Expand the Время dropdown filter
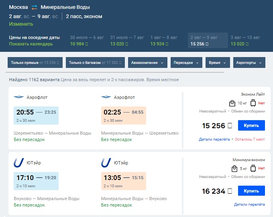The width and height of the screenshot is (273, 217). point(218,62)
